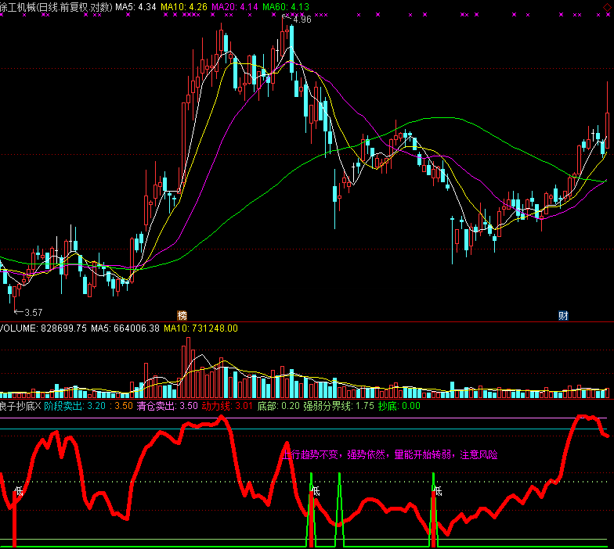Click the 底部: 0.20 indicator value

coord(279,406)
